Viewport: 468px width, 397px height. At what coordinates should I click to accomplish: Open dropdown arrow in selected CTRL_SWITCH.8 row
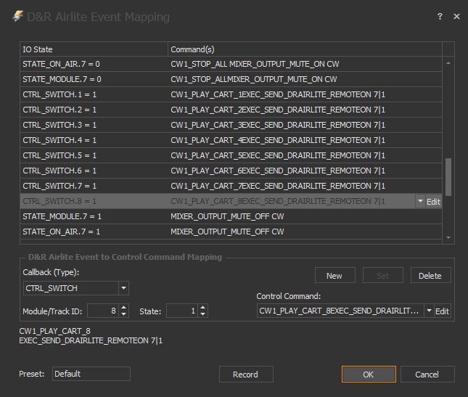pos(420,201)
